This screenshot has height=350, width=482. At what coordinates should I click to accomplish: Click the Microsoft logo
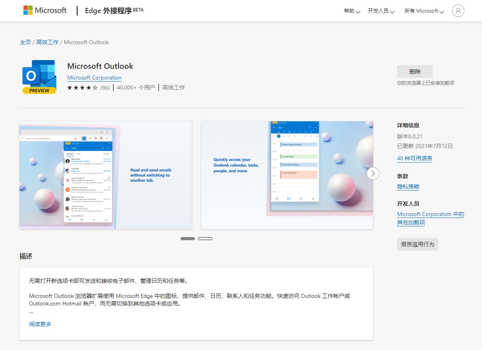click(45, 10)
